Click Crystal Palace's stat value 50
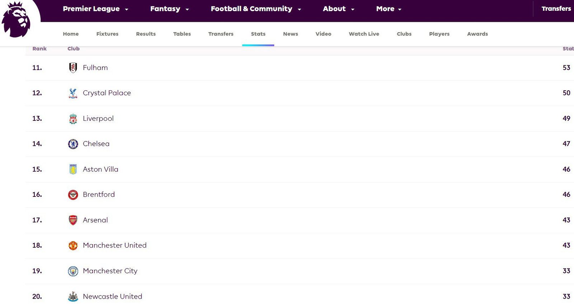Image resolution: width=574 pixels, height=304 pixels. 566,93
